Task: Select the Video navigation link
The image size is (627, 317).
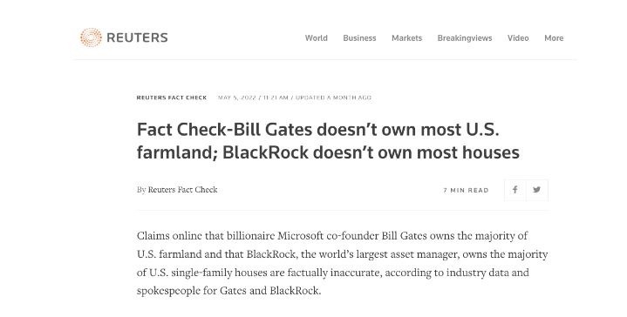Action: (x=518, y=38)
